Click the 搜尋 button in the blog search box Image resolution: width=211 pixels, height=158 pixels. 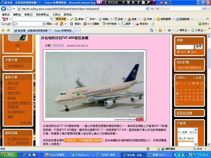point(199,46)
